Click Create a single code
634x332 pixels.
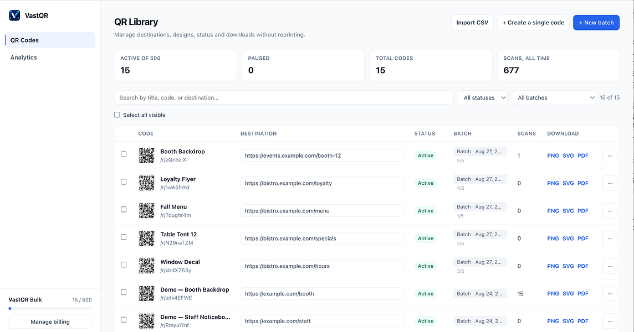click(533, 23)
